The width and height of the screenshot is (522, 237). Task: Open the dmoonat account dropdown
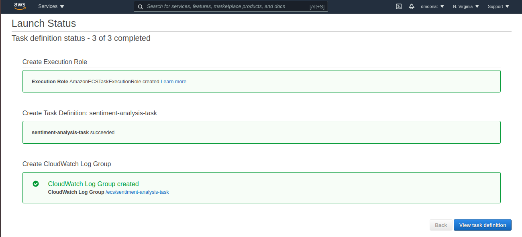432,6
